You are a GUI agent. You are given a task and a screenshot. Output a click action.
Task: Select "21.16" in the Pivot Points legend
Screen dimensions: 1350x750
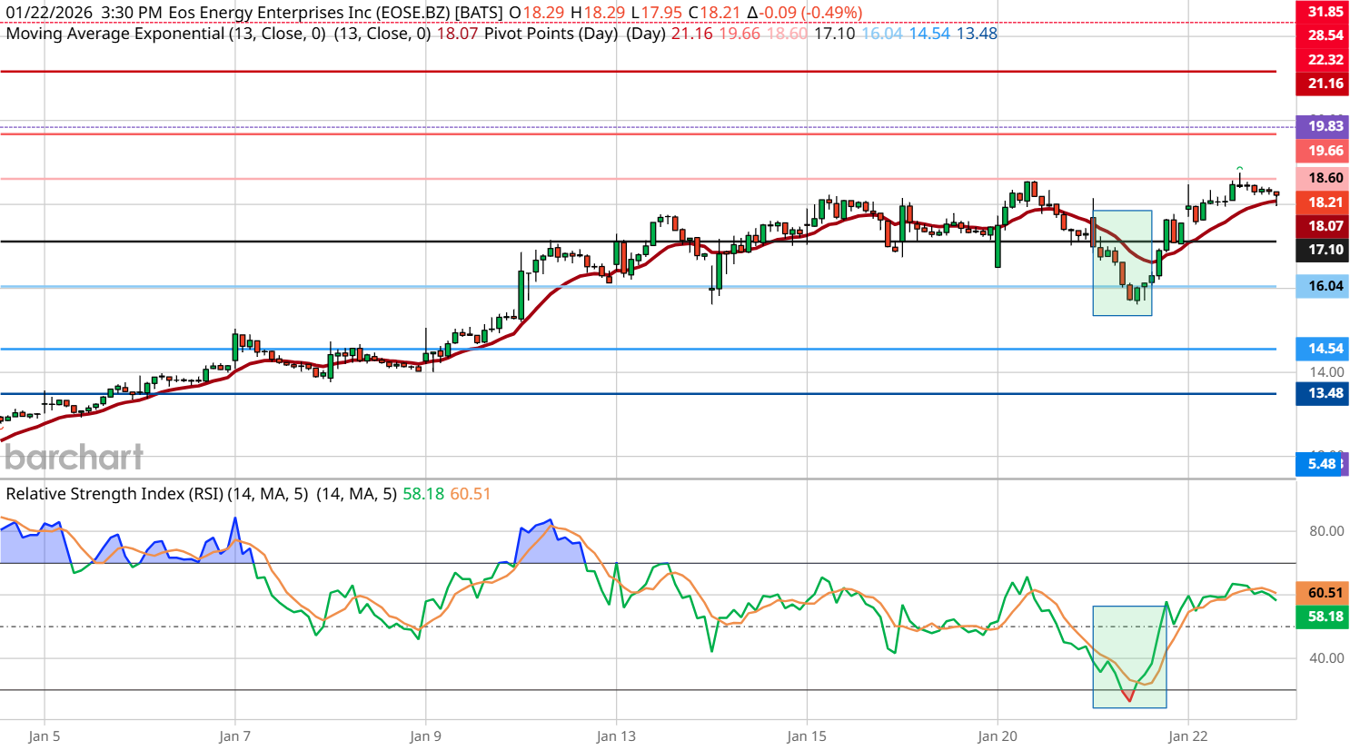click(691, 34)
